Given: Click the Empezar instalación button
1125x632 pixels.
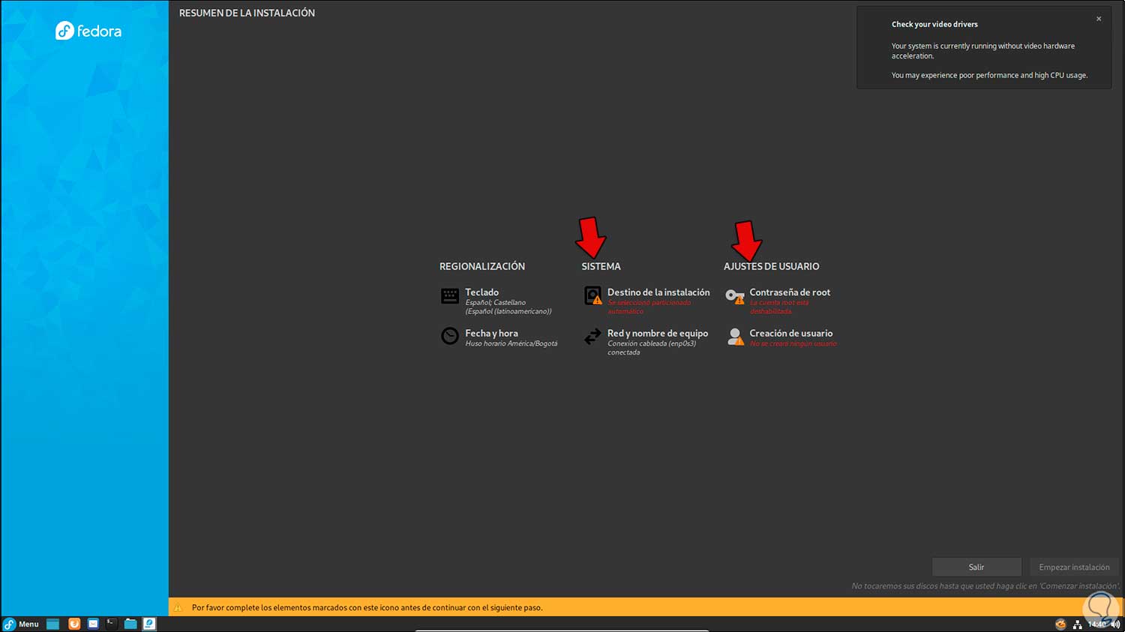Looking at the screenshot, I should pyautogui.click(x=1074, y=568).
